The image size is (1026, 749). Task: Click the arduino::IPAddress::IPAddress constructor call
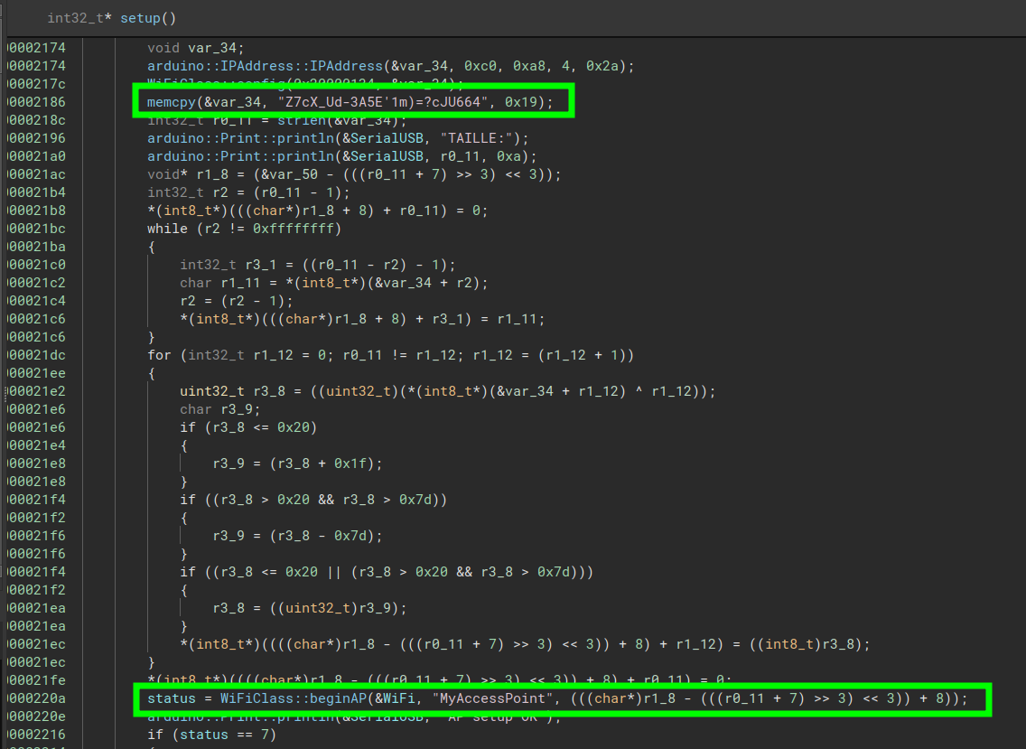[x=265, y=66]
